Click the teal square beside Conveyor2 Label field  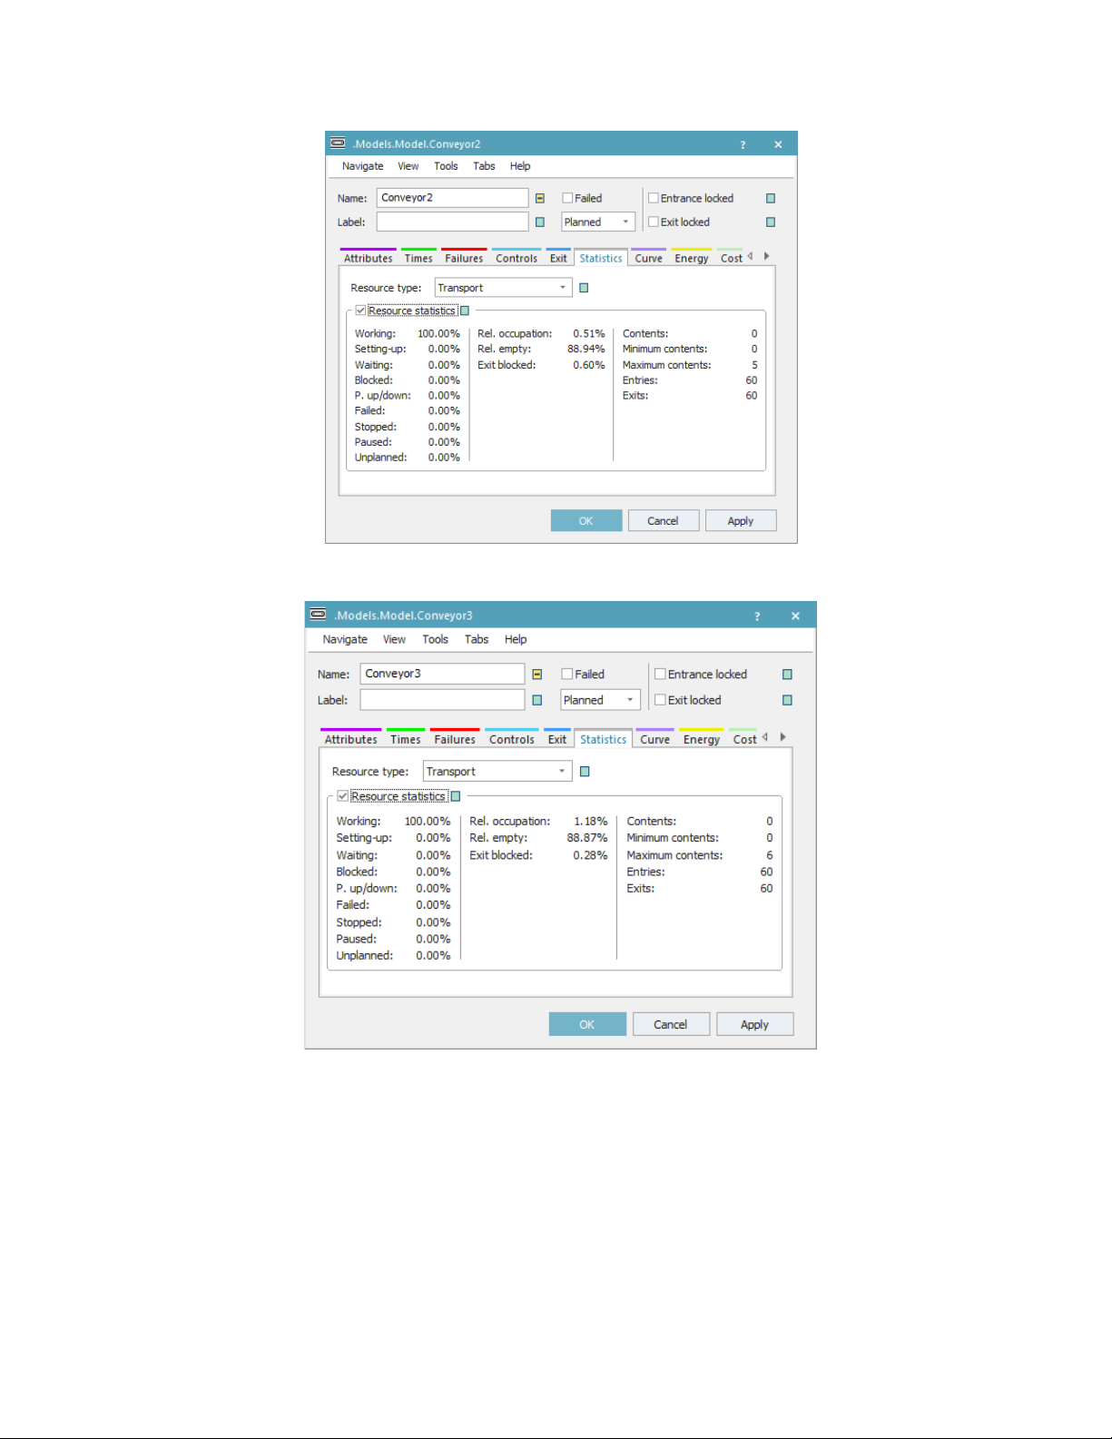pos(539,222)
